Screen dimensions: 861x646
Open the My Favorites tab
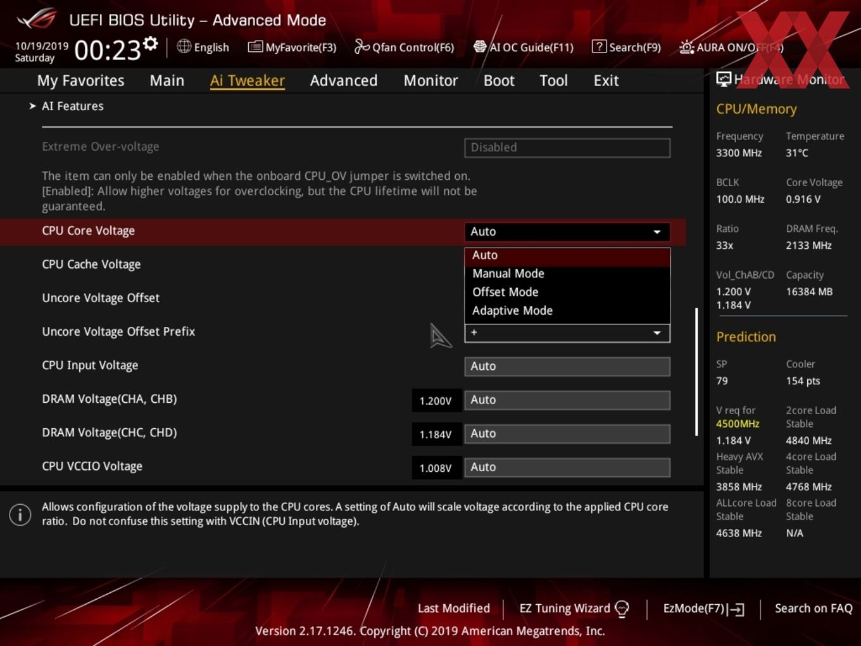click(x=80, y=80)
